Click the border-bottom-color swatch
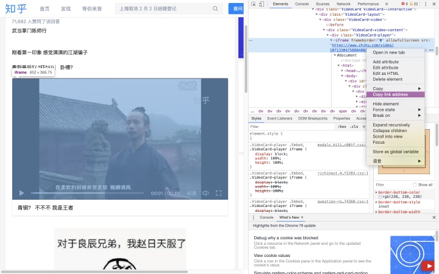The width and height of the screenshot is (439, 274). click(x=380, y=197)
